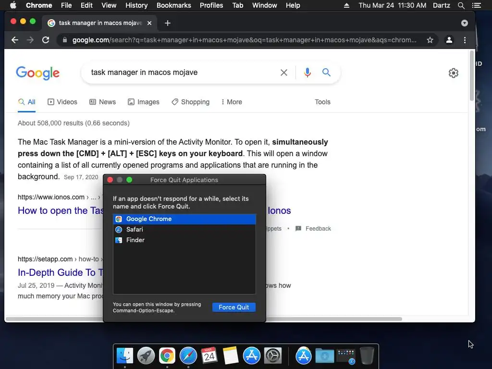The height and width of the screenshot is (369, 492).
Task: Bookmark this page with the star icon
Action: pyautogui.click(x=430, y=40)
